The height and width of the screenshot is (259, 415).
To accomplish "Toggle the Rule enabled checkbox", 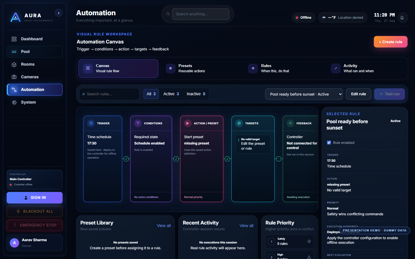I will click(x=329, y=142).
